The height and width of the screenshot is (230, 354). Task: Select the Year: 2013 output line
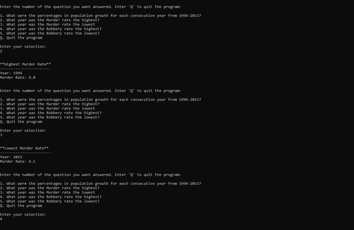pyautogui.click(x=11, y=157)
